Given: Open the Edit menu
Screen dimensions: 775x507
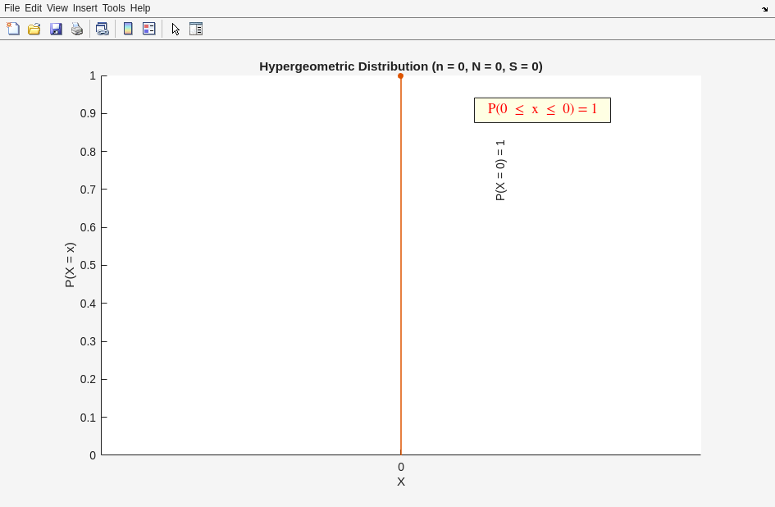Looking at the screenshot, I should [33, 8].
